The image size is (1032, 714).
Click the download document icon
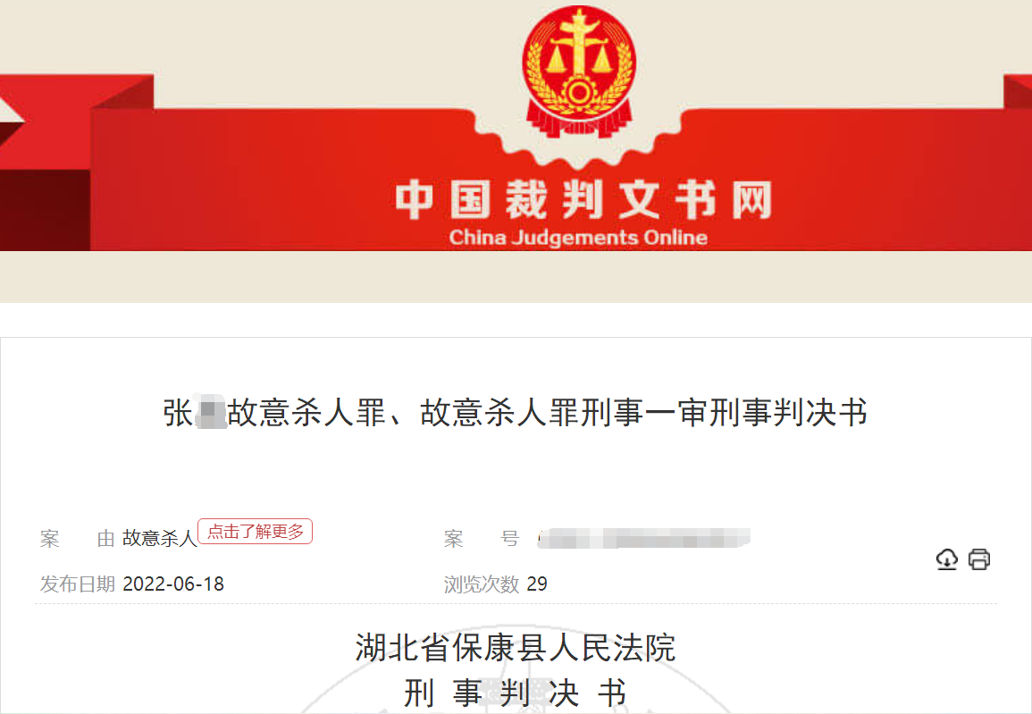(946, 559)
